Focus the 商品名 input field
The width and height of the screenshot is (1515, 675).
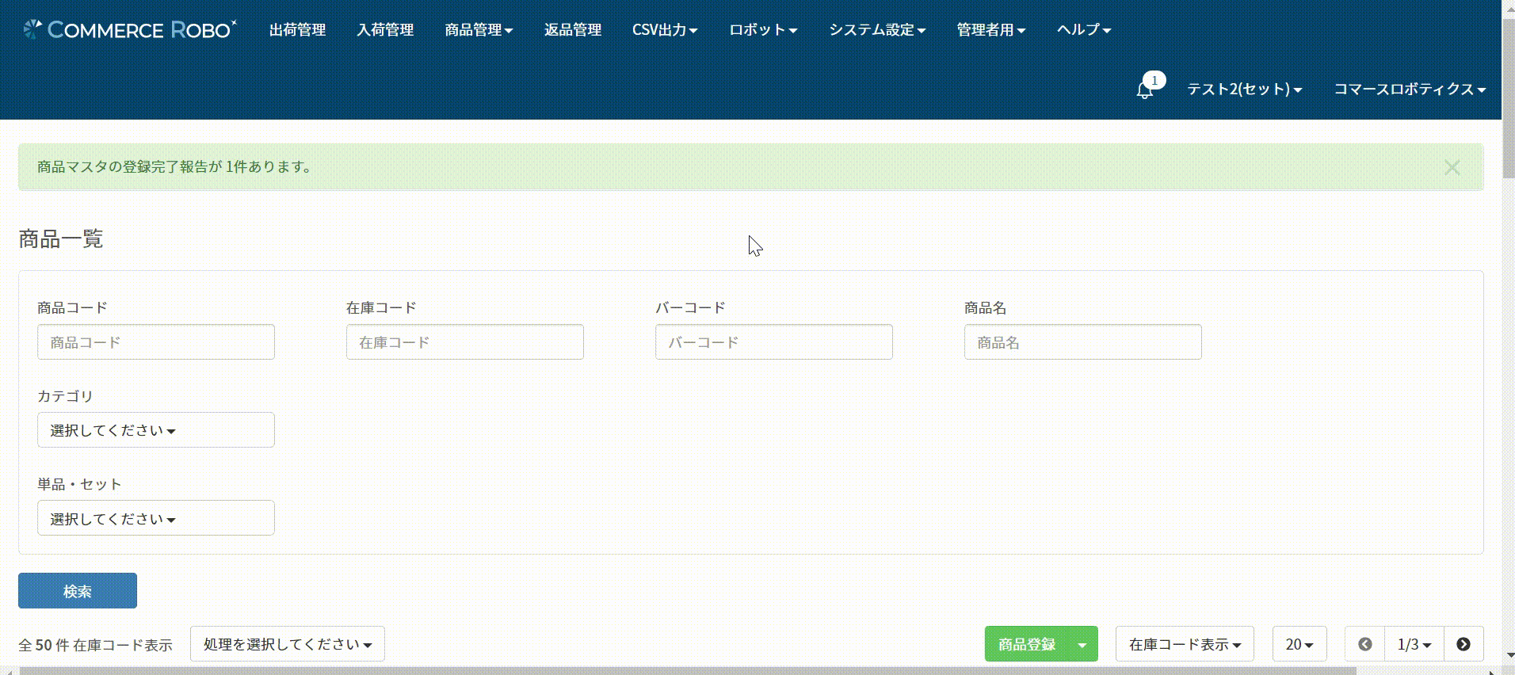1083,342
